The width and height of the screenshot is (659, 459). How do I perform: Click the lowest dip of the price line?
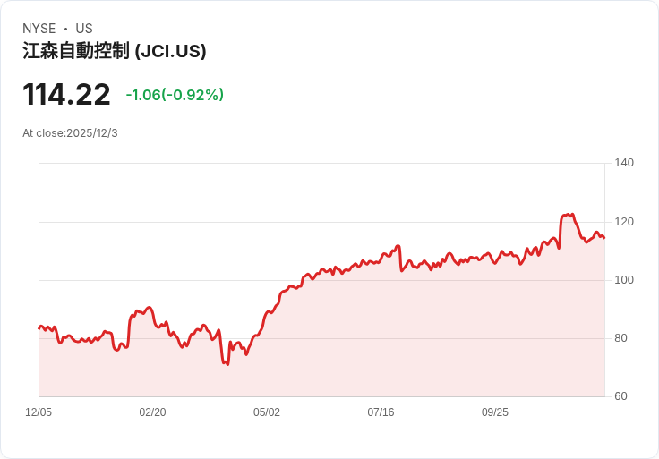[x=227, y=364]
